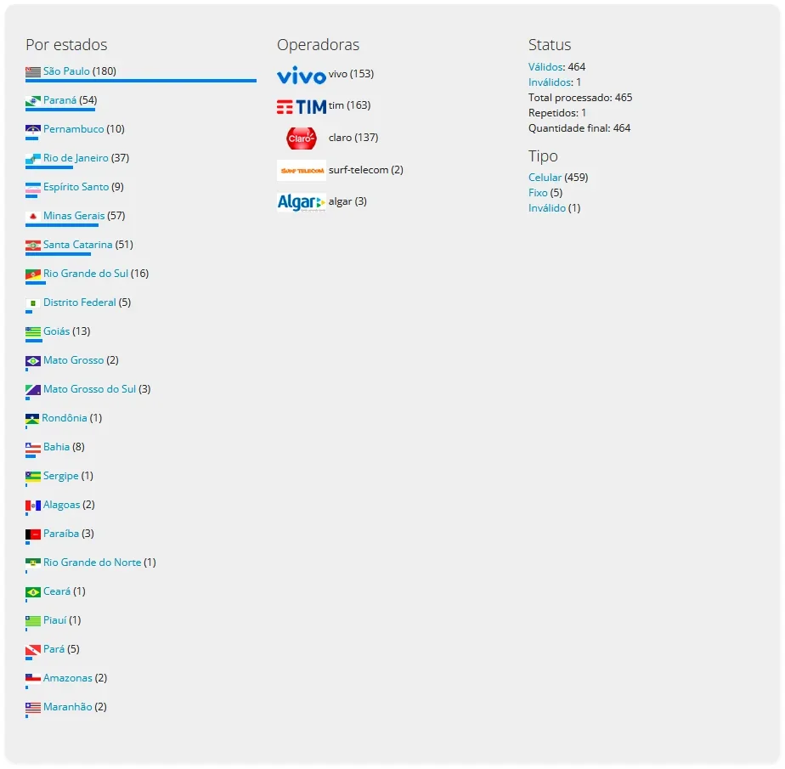
Task: Open the Paraná state link
Action: point(59,100)
